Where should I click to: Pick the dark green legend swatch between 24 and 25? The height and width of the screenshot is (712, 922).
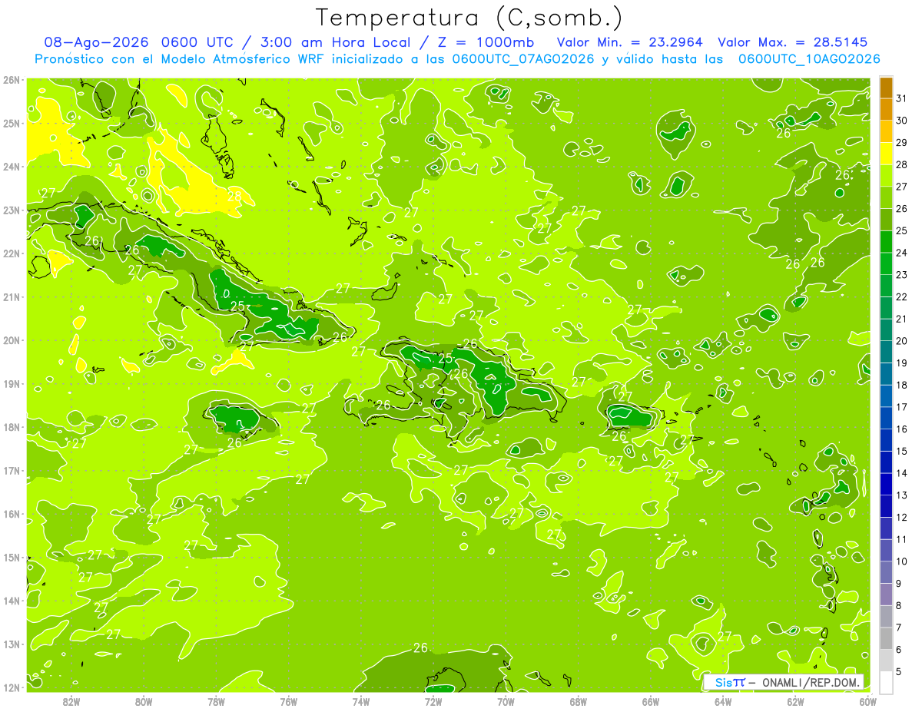886,242
